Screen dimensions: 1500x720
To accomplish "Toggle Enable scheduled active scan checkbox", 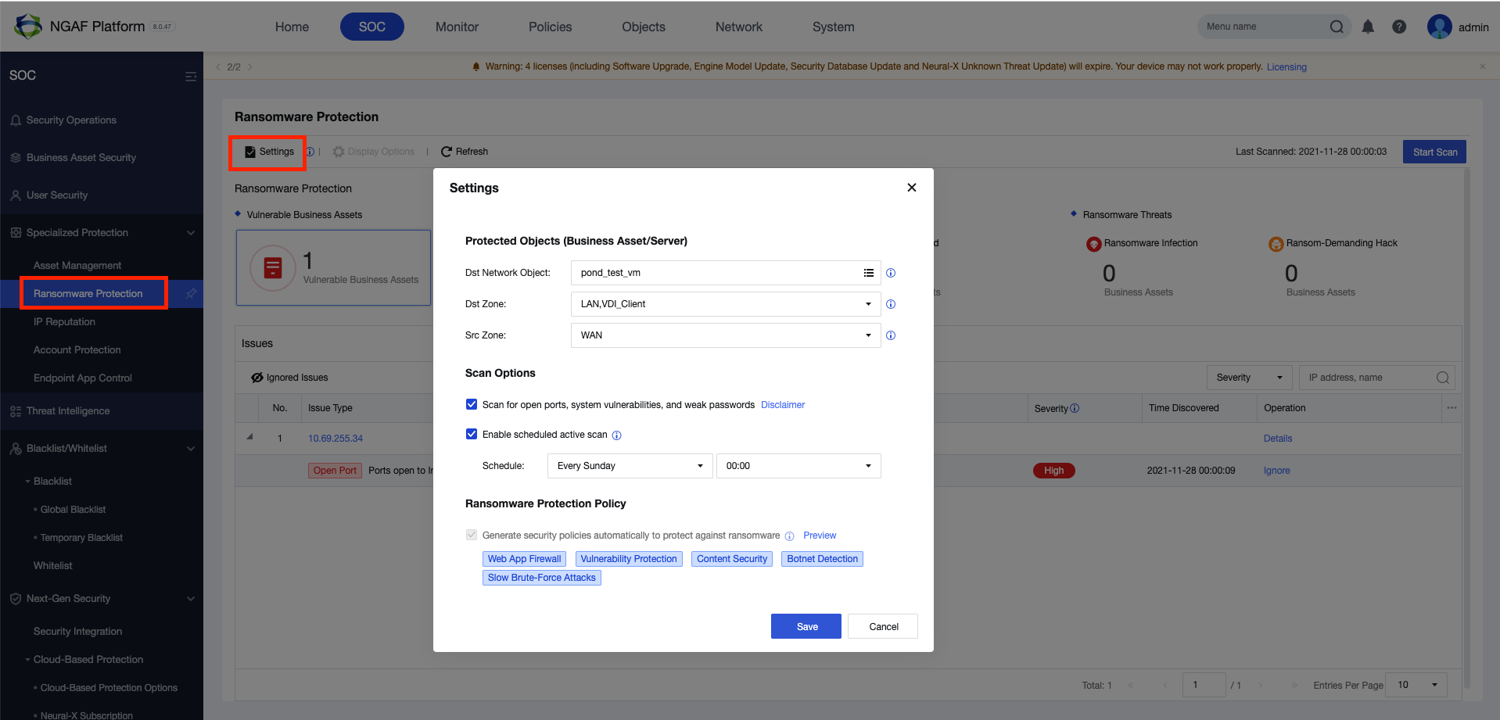I will (472, 434).
